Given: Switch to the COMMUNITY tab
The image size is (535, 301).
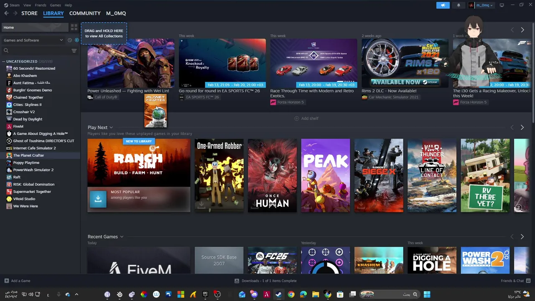Looking at the screenshot, I should pyautogui.click(x=85, y=13).
